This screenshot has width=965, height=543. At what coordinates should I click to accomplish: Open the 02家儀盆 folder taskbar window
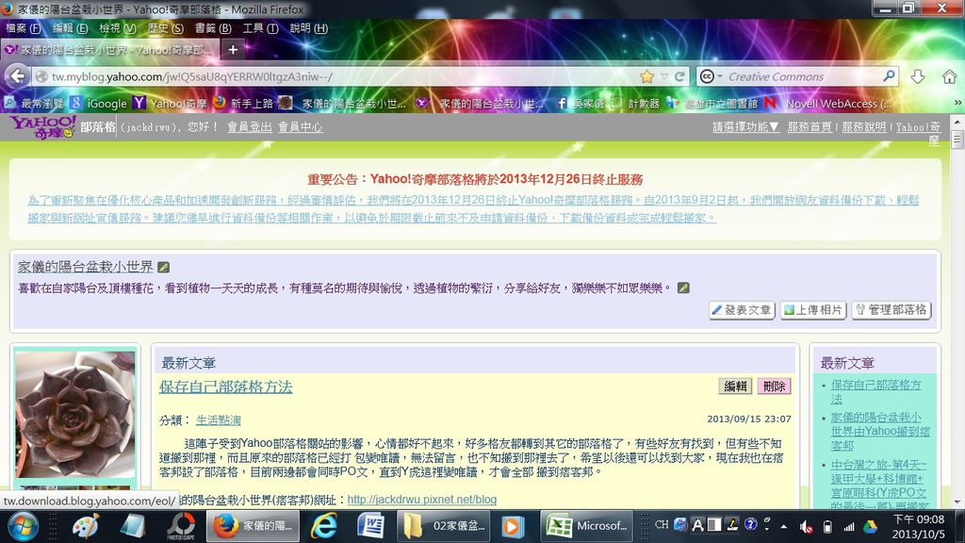[445, 526]
